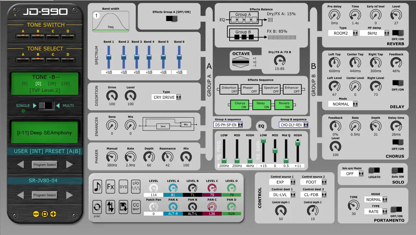This screenshot has height=235, width=416.
Task: Click the round EQ button
Action: click(x=262, y=126)
